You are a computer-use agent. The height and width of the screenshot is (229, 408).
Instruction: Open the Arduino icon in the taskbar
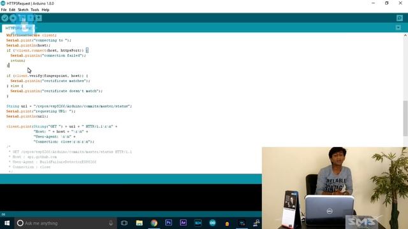tap(212, 223)
